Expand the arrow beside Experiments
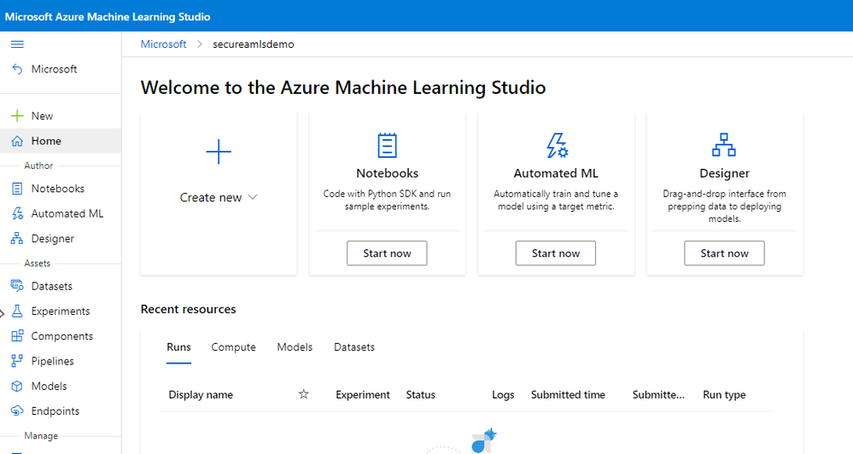 click(3, 312)
